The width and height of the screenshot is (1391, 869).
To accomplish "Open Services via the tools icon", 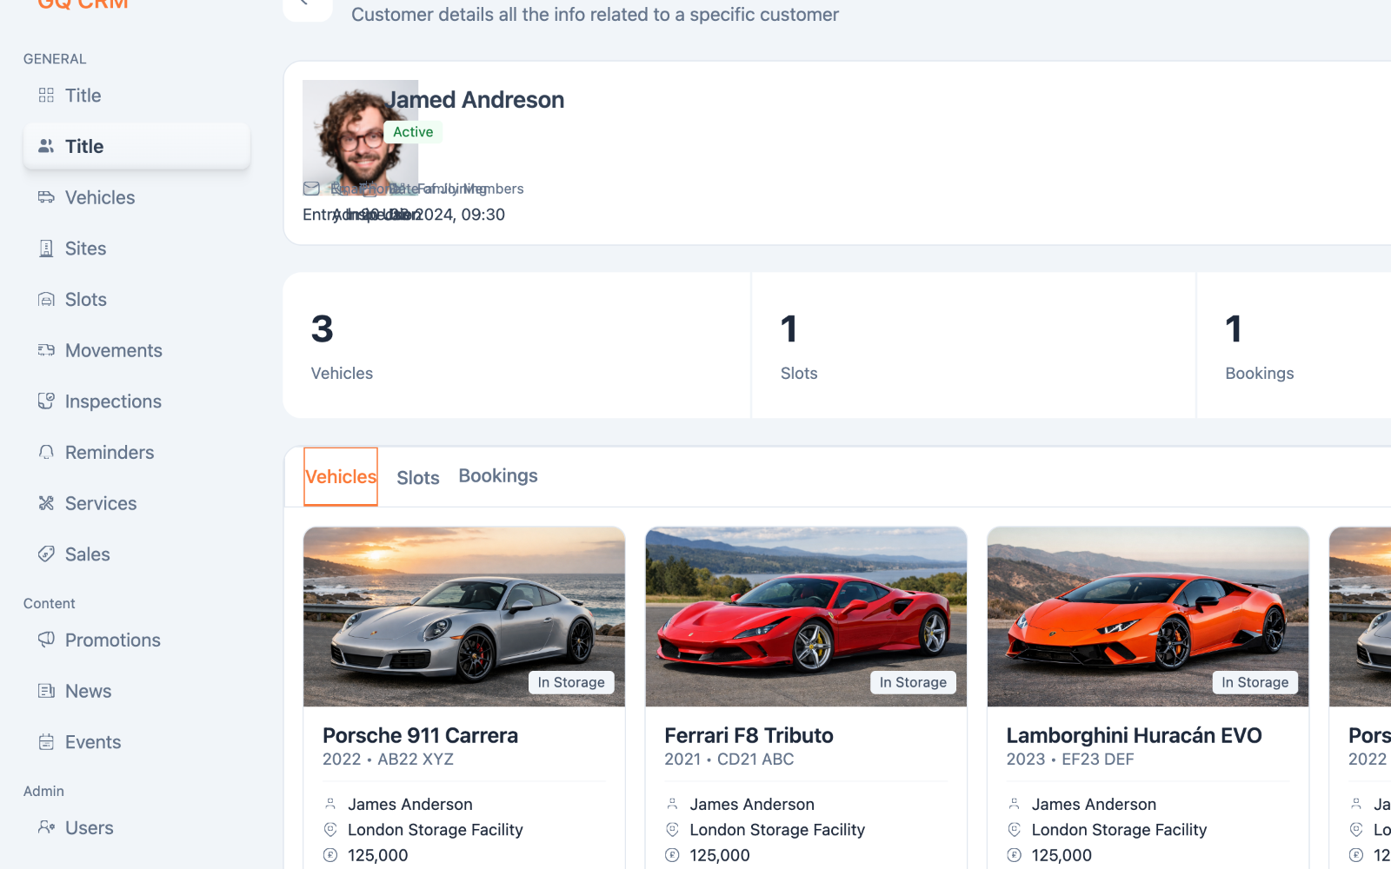I will [x=46, y=503].
